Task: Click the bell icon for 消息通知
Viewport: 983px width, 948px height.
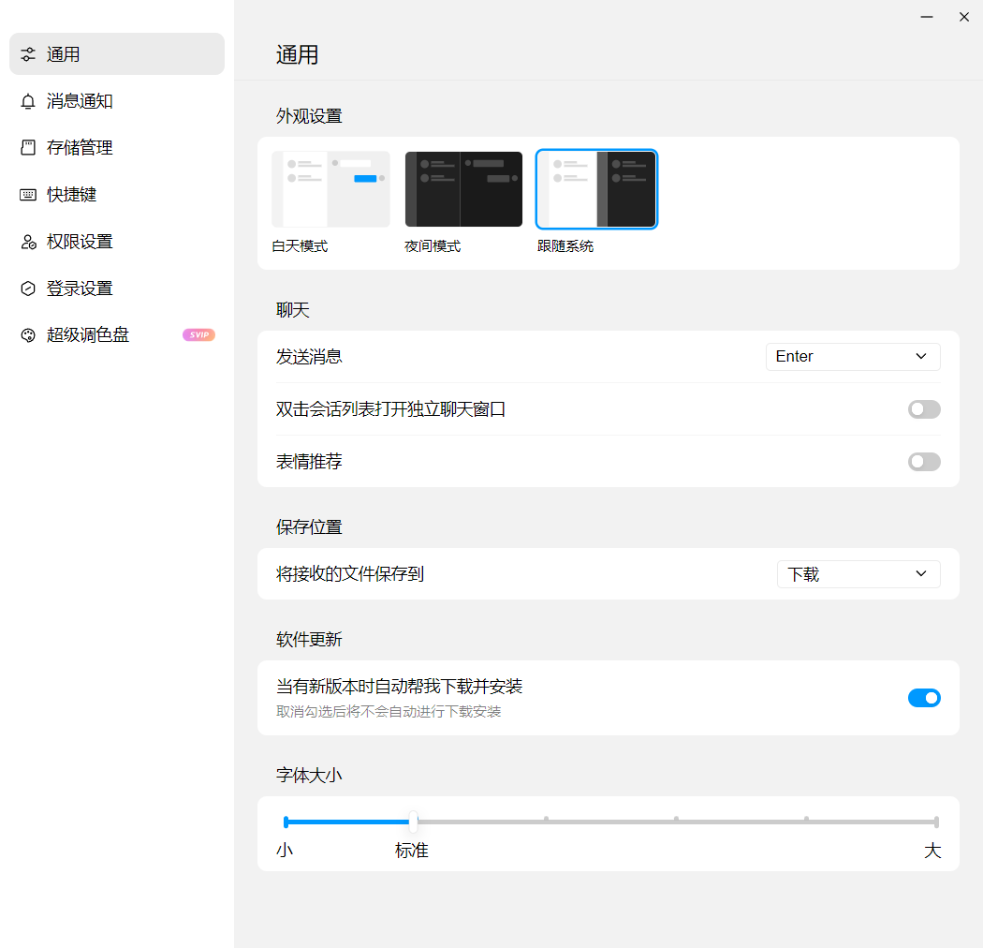Action: 28,101
